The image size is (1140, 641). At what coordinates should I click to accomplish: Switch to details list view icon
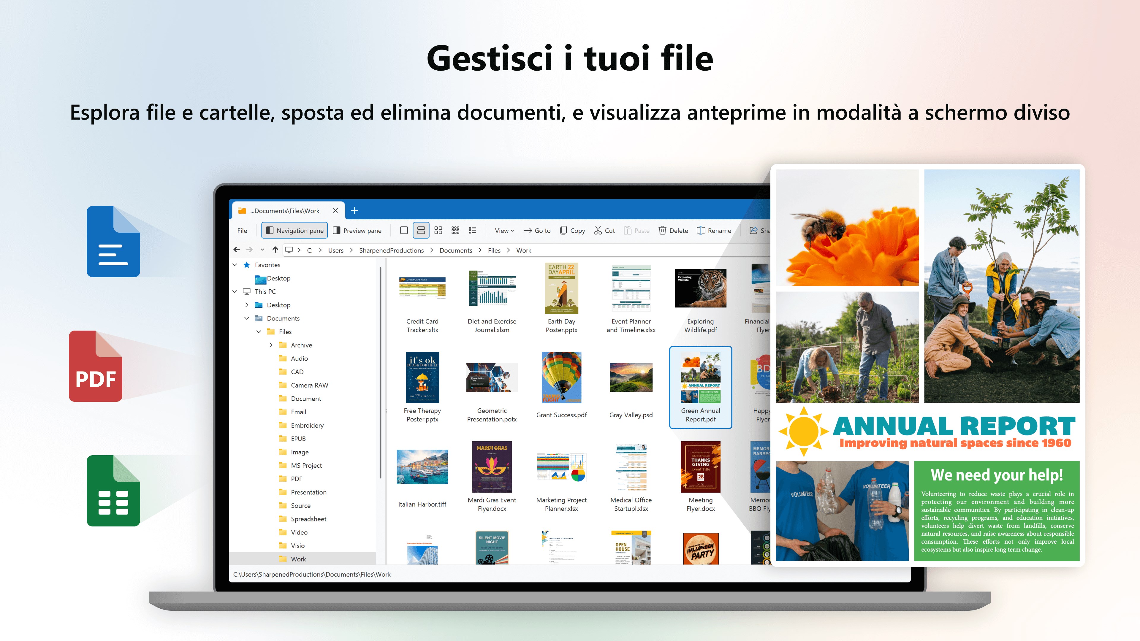(473, 231)
